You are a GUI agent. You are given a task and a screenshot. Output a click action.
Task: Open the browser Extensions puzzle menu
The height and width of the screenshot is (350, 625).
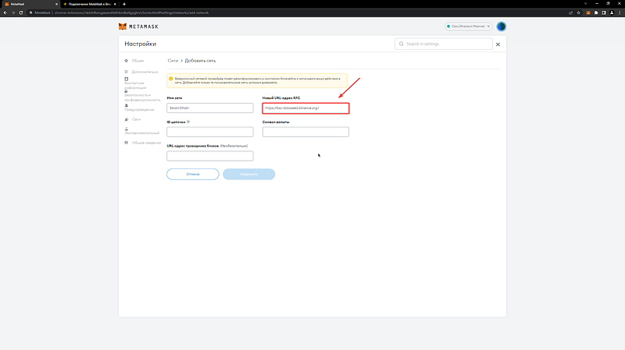[596, 12]
